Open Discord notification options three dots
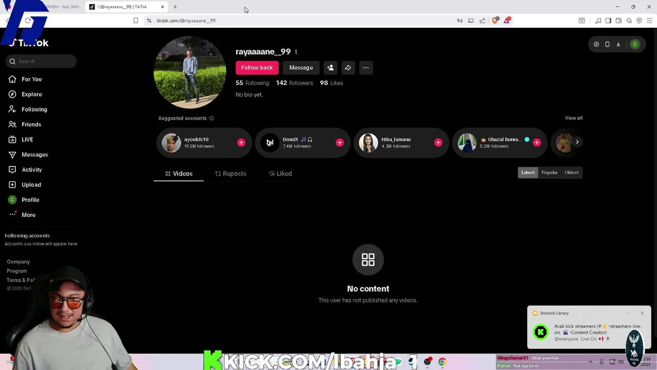Screen dimensions: 657x370 [628, 313]
